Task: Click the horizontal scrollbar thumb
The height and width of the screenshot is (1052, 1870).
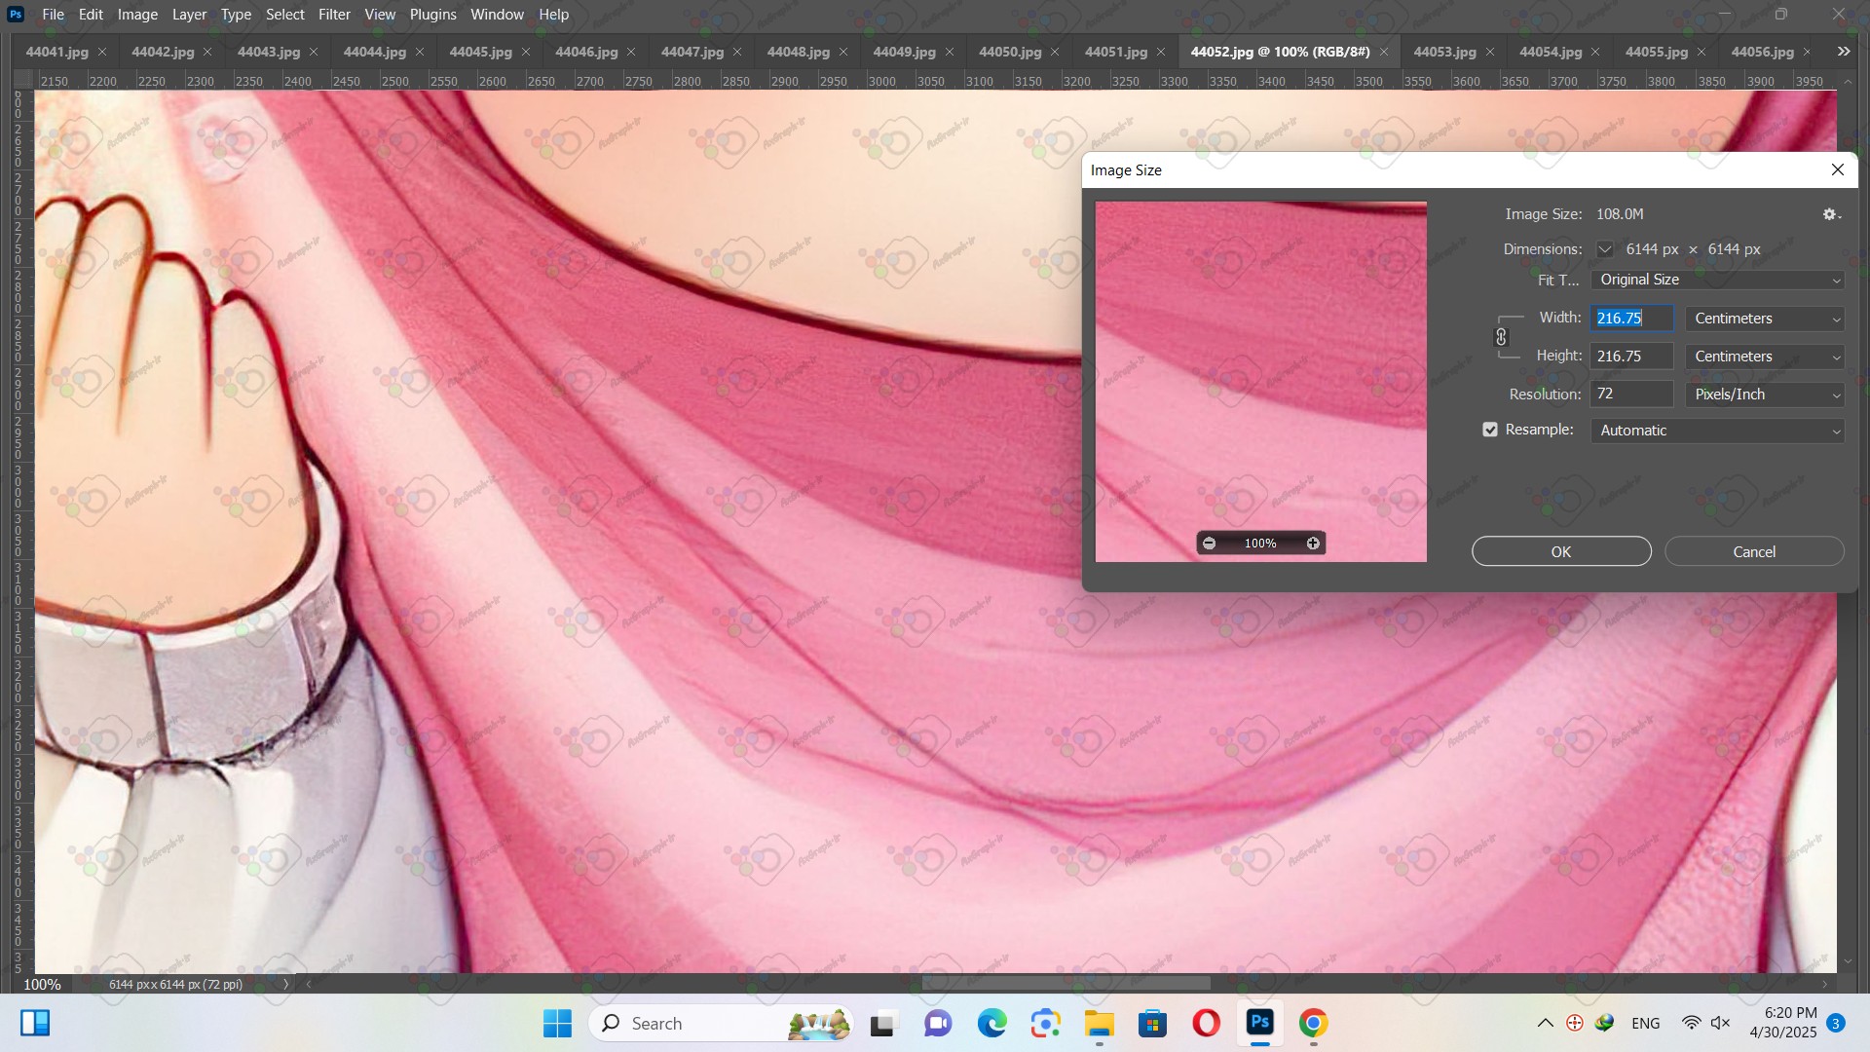Action: tap(1066, 984)
